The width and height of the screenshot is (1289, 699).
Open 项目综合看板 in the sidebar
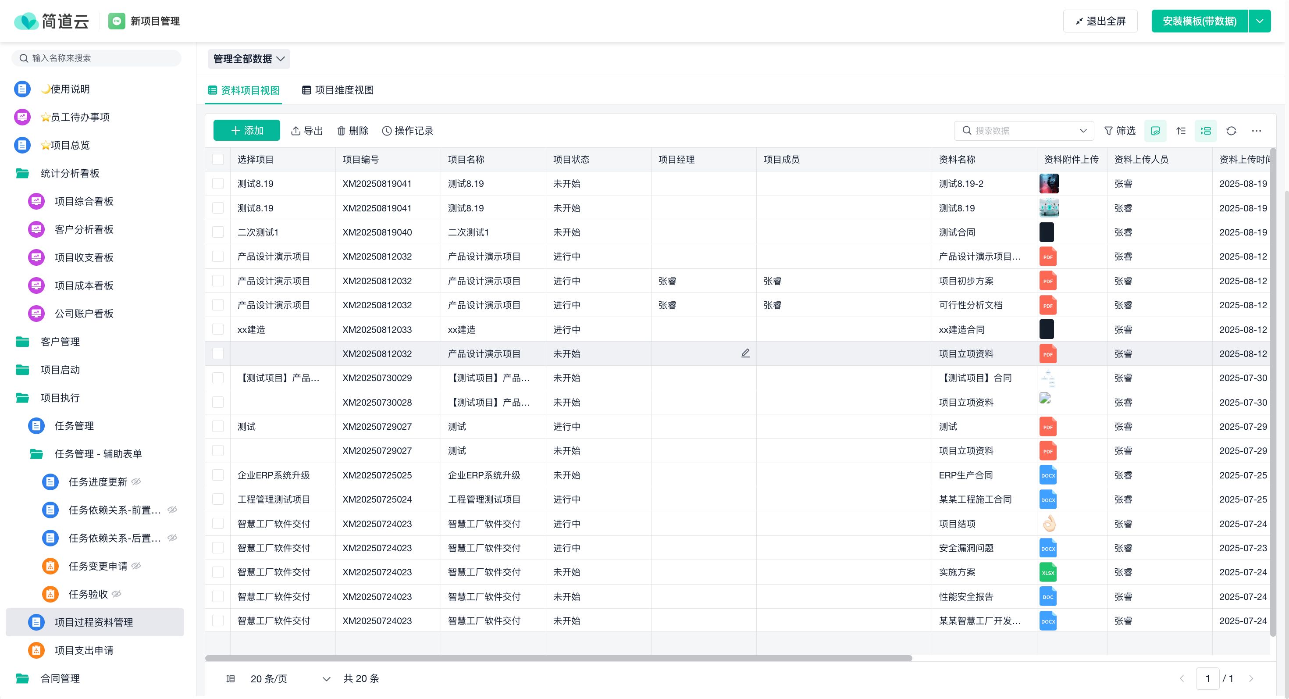(84, 201)
